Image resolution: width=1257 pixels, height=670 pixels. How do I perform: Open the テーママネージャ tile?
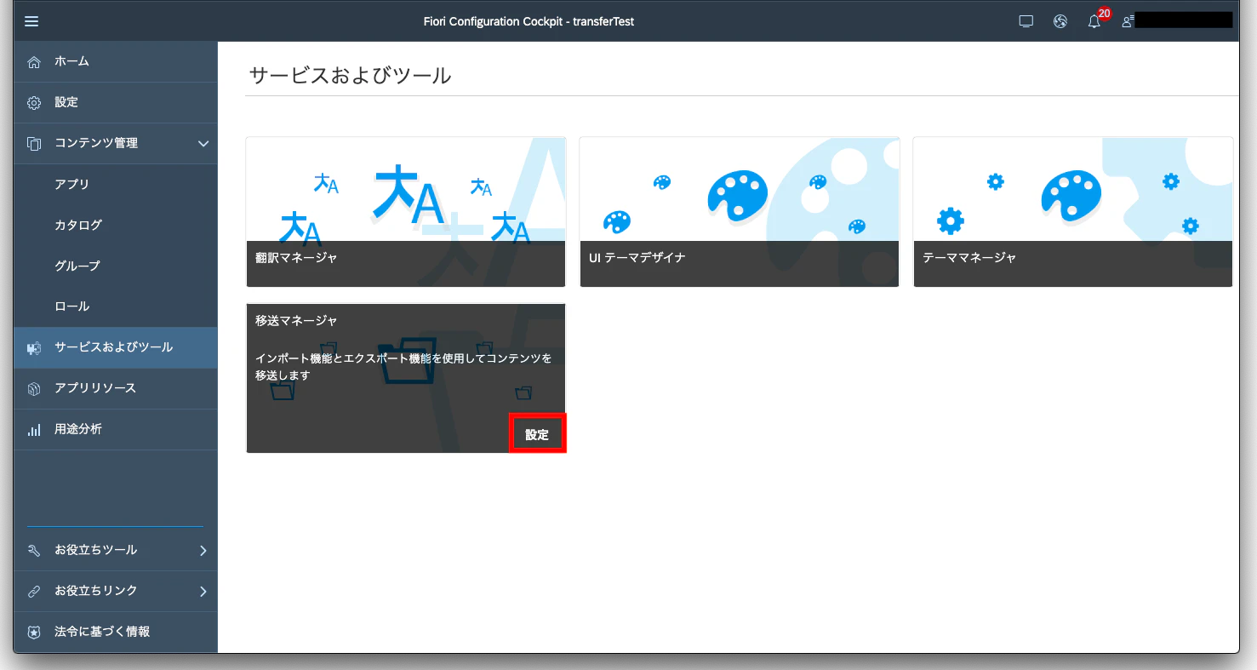pyautogui.click(x=1073, y=212)
